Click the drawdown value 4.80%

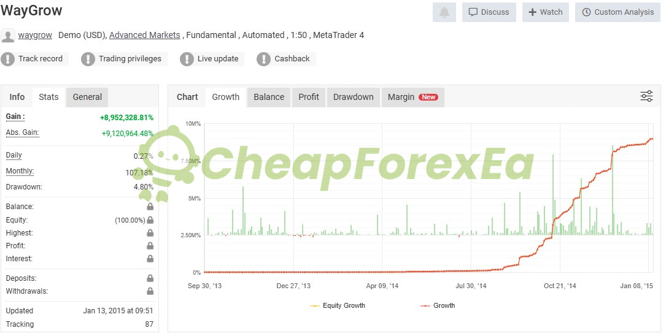(x=144, y=187)
